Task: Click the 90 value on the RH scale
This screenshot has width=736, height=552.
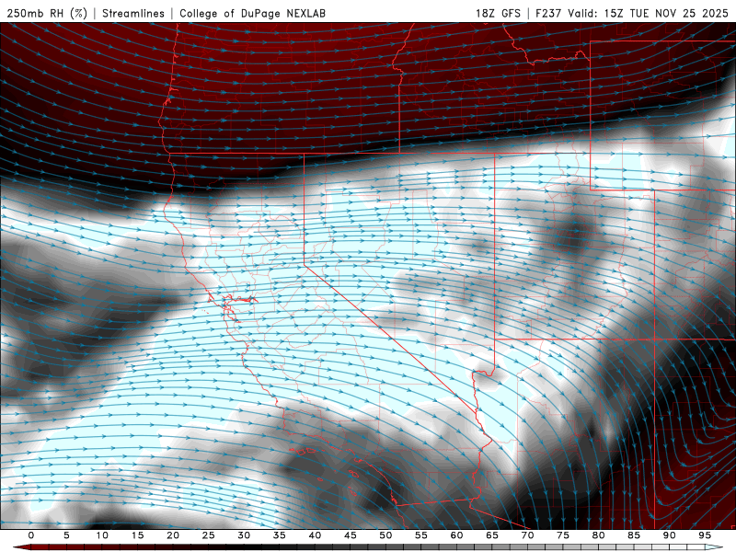Action: pos(669,535)
